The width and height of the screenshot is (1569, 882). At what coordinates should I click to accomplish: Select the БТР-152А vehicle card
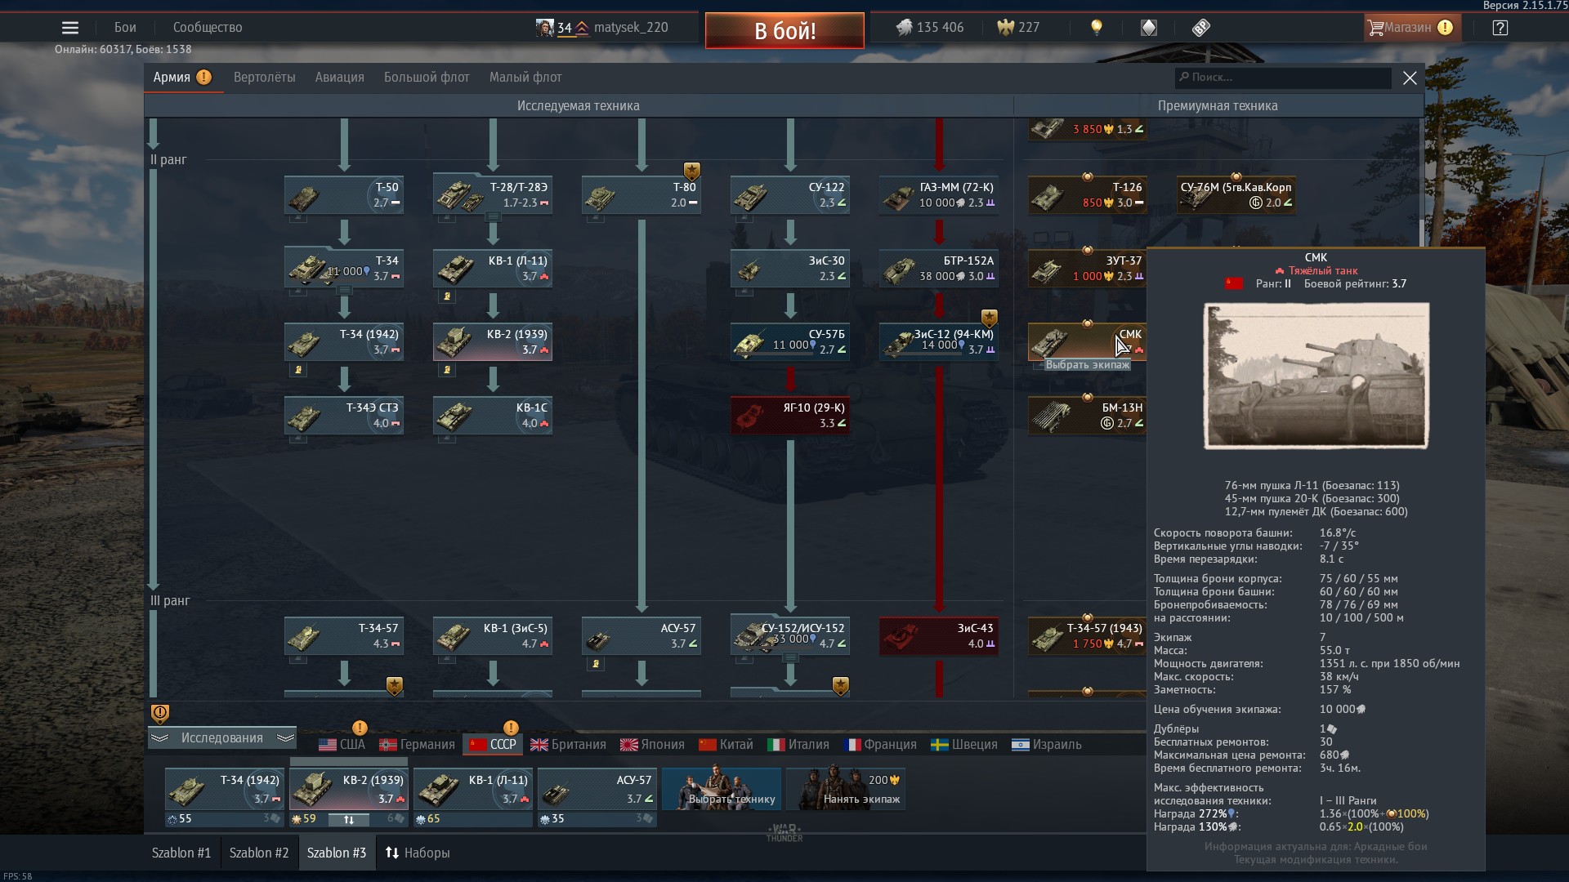939,269
